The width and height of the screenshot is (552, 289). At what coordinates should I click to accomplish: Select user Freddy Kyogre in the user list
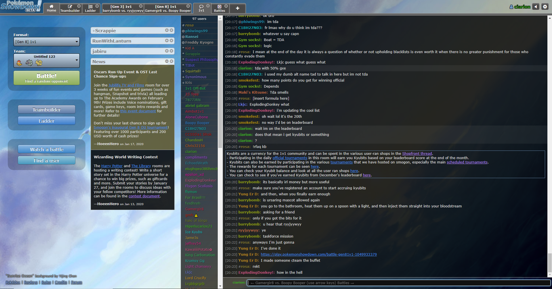click(199, 43)
